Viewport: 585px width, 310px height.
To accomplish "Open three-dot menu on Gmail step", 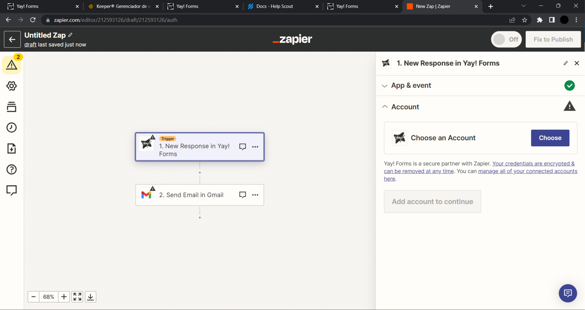I will [x=255, y=195].
